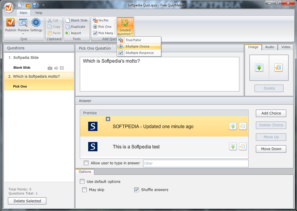The width and height of the screenshot is (297, 211).
Task: Add image to Softpedia test answer
Action: coord(233,146)
